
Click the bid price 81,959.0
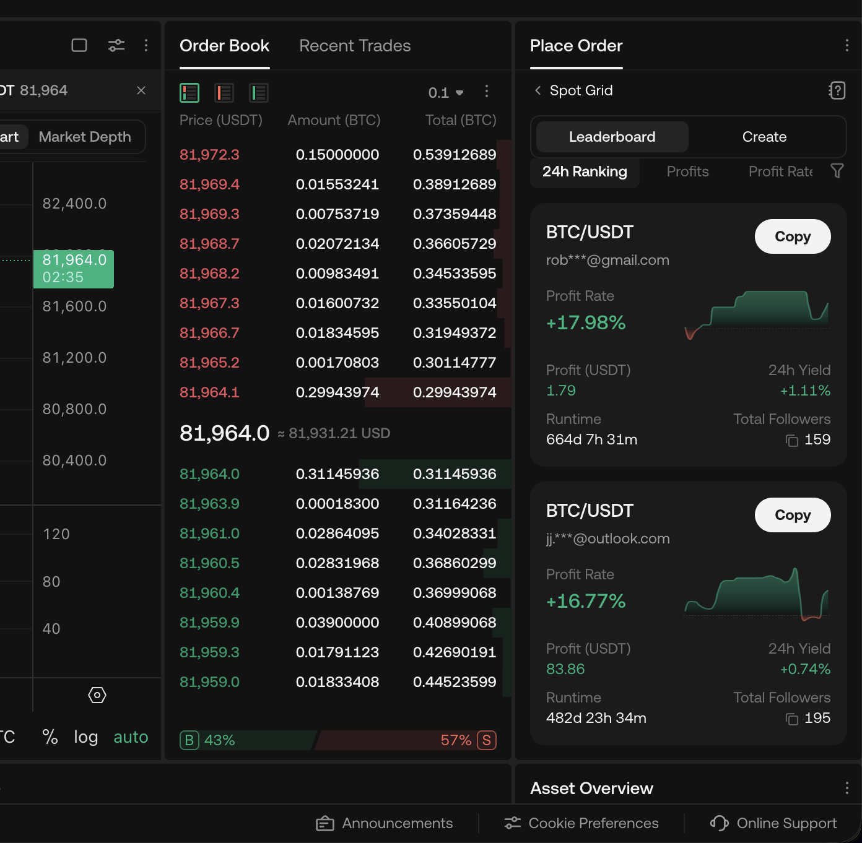(209, 682)
